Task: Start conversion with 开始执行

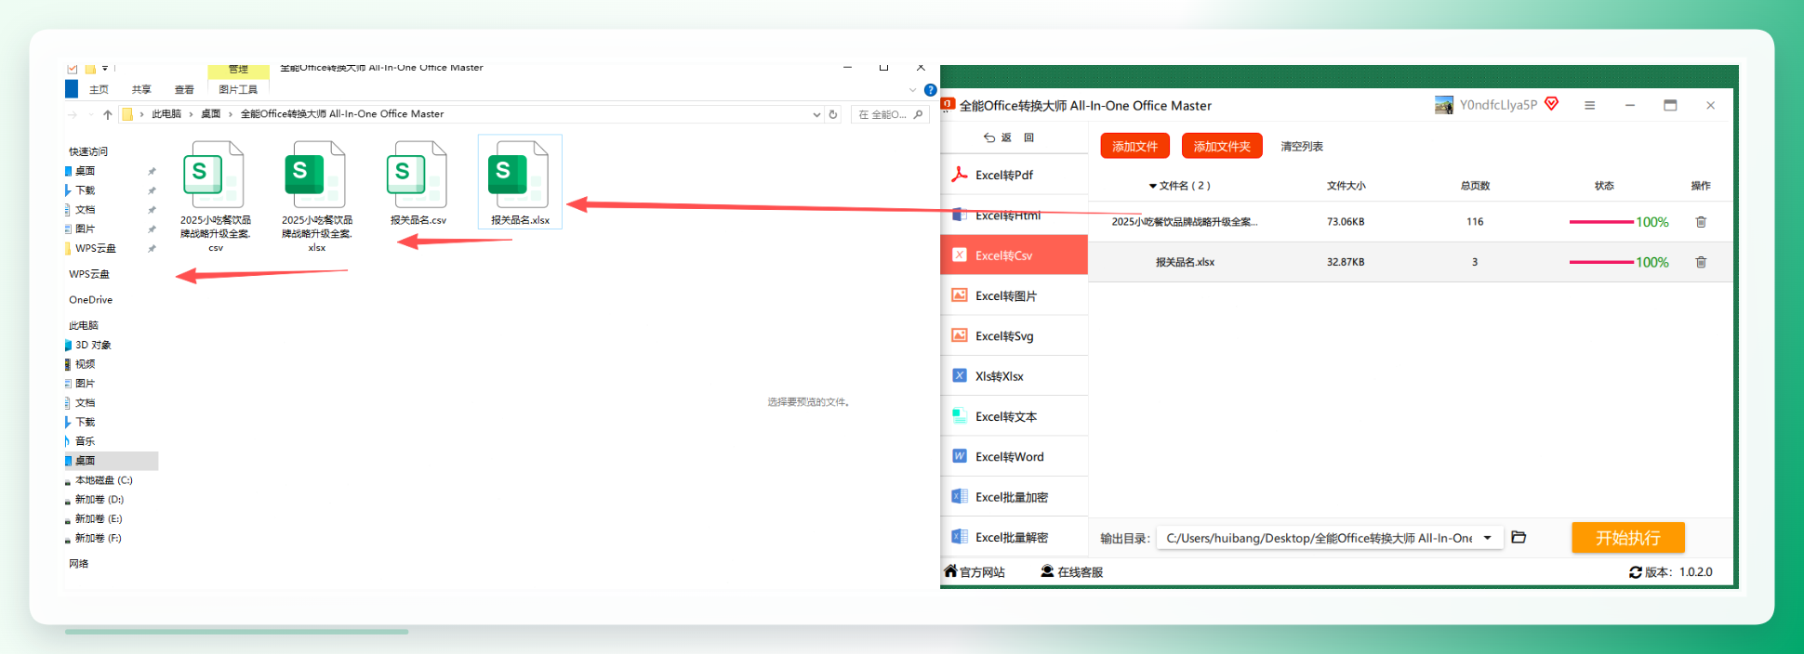Action: [1628, 538]
